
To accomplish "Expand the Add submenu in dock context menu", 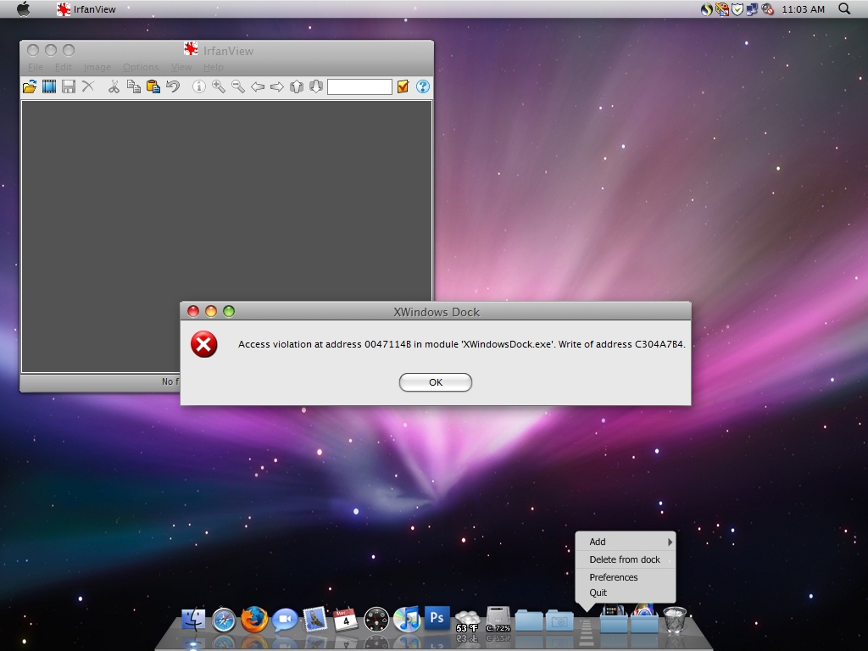I will point(626,542).
